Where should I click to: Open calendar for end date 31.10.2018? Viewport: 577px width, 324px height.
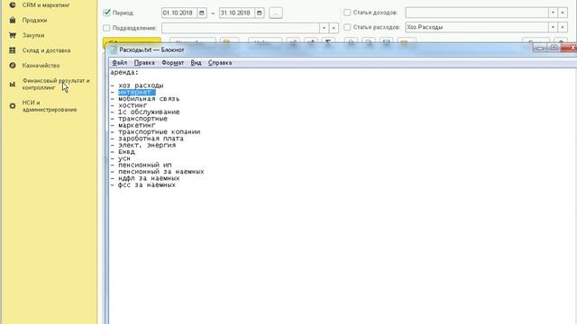(x=260, y=13)
